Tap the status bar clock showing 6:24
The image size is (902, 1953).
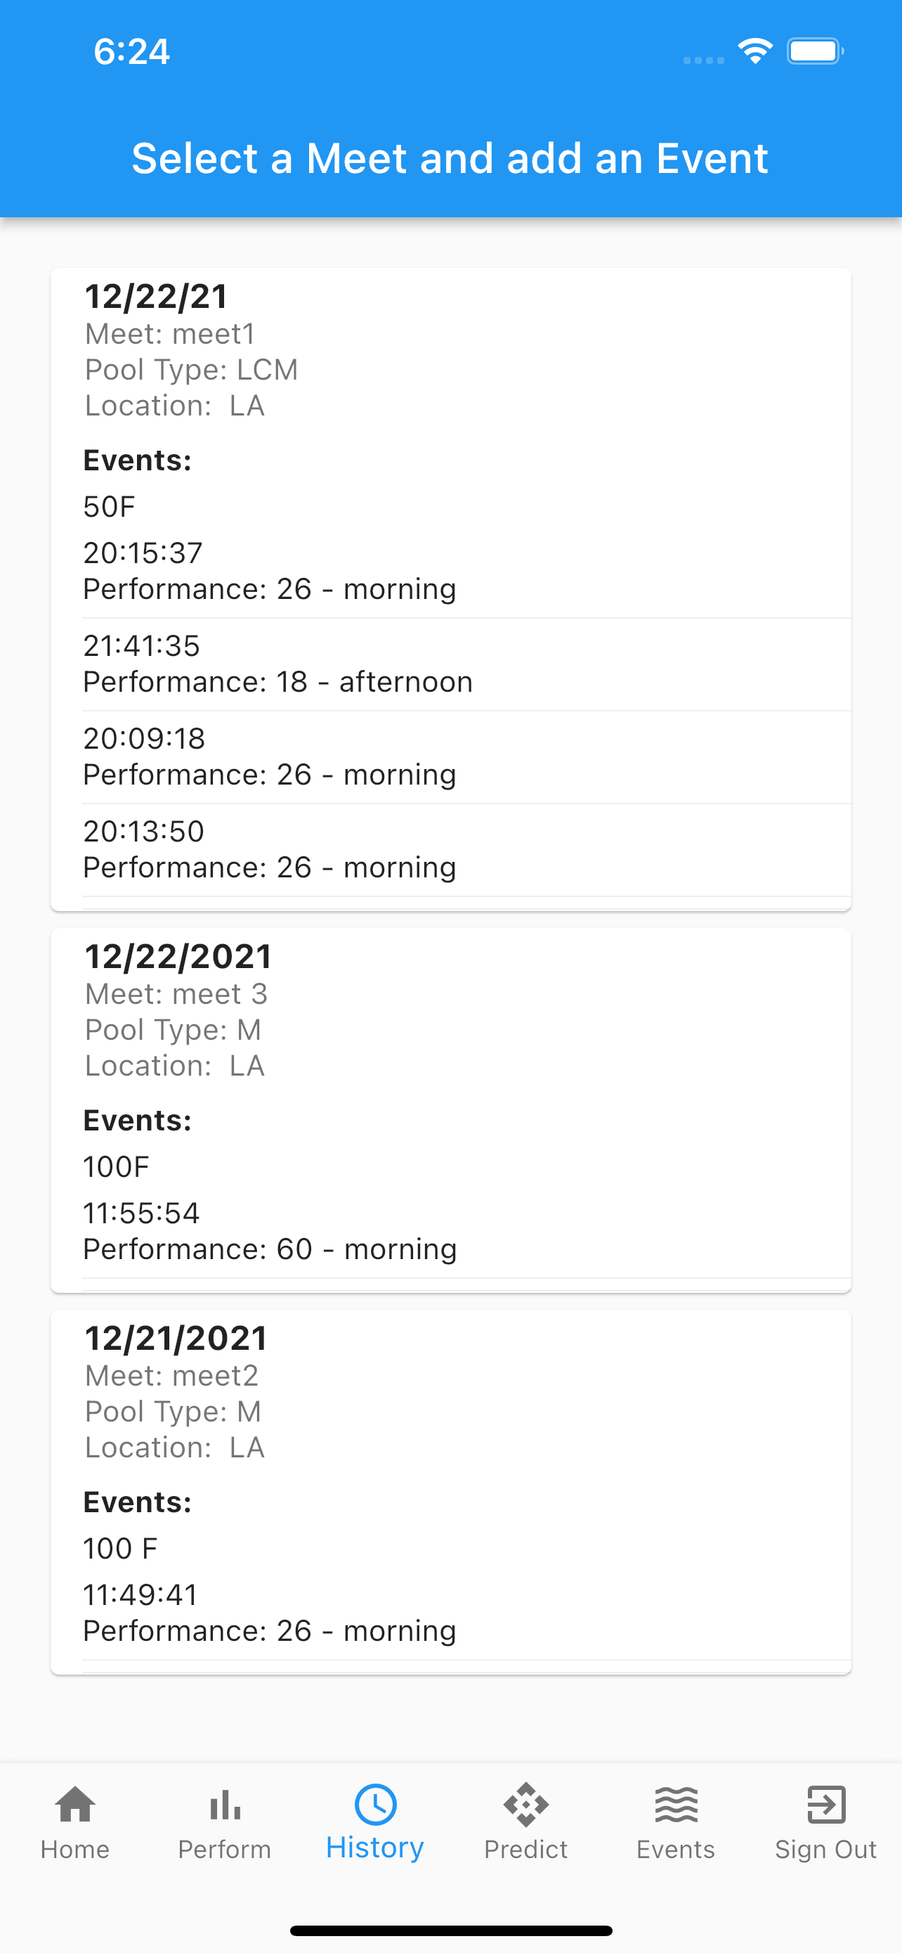(x=132, y=51)
